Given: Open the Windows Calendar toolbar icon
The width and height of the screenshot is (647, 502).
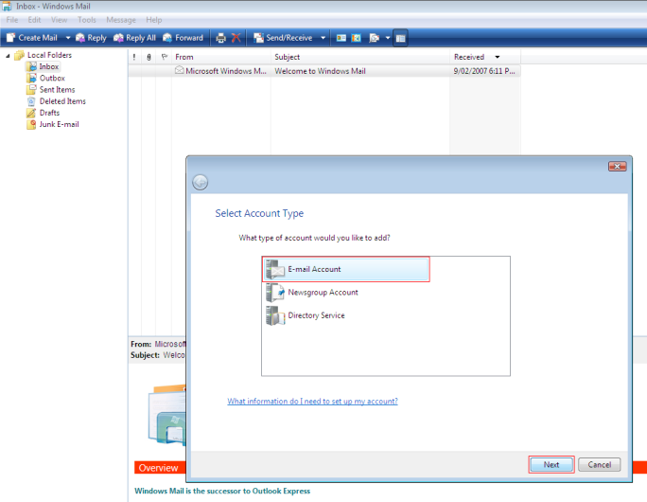Looking at the screenshot, I should [356, 38].
